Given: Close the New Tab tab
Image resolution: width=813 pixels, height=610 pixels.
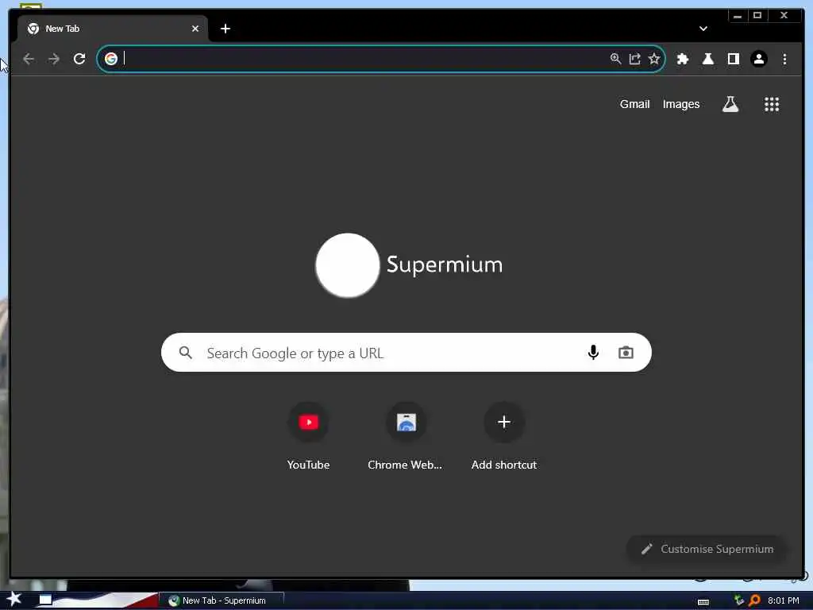Looking at the screenshot, I should coord(195,29).
